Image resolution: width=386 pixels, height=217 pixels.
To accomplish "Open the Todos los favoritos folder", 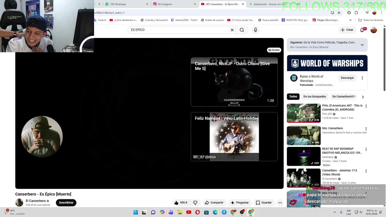I will [x=371, y=20].
